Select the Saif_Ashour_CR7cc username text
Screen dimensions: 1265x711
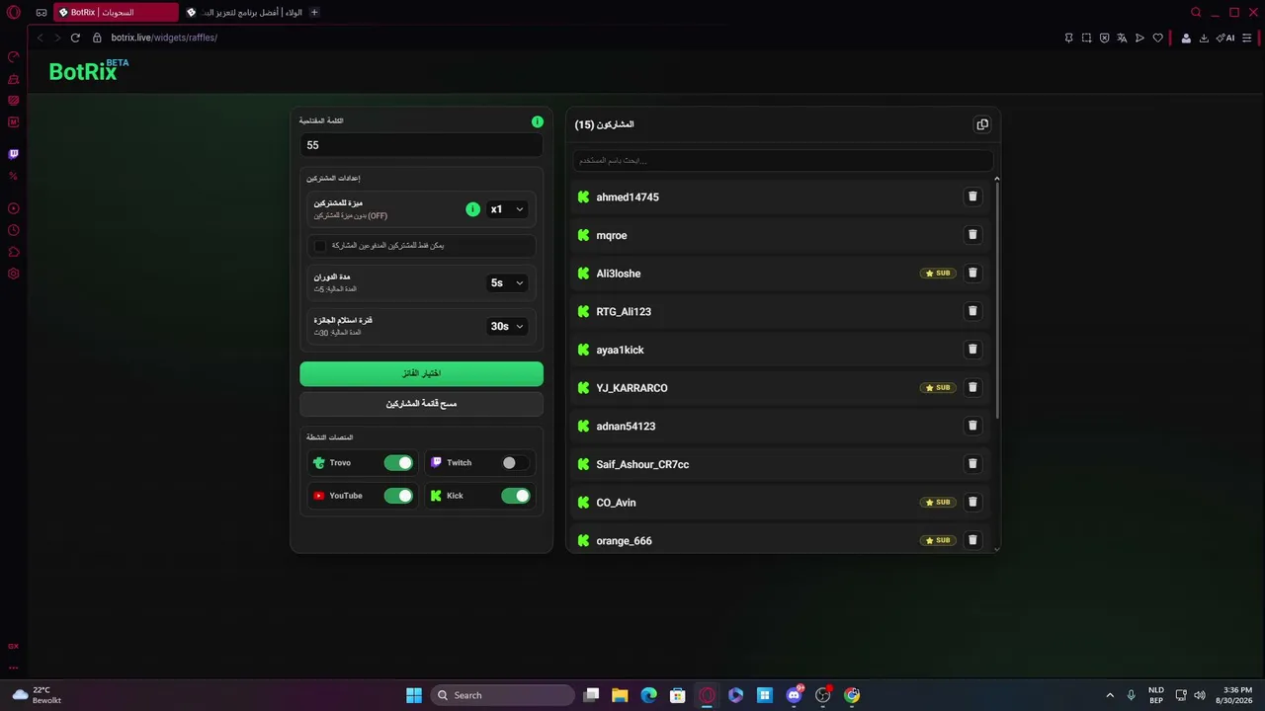click(x=642, y=464)
